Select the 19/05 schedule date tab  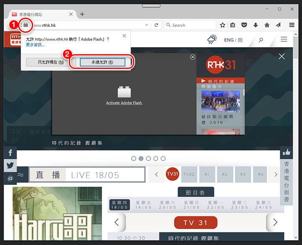click(143, 205)
